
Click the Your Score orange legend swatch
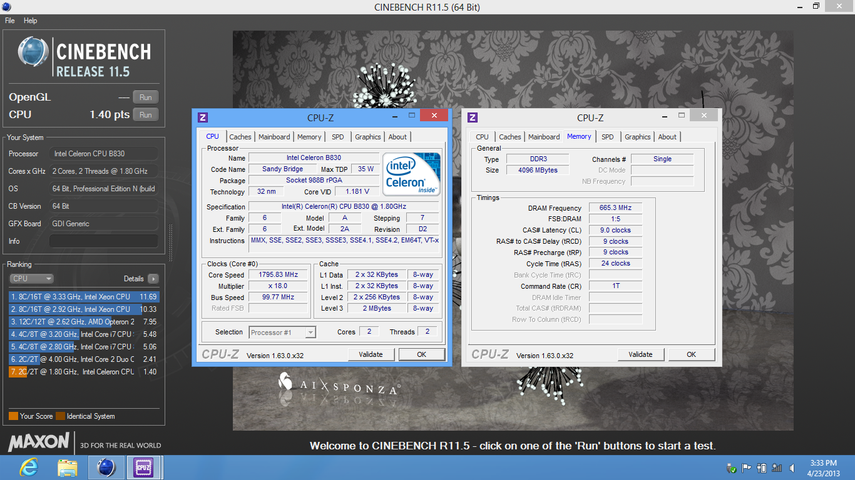(13, 416)
